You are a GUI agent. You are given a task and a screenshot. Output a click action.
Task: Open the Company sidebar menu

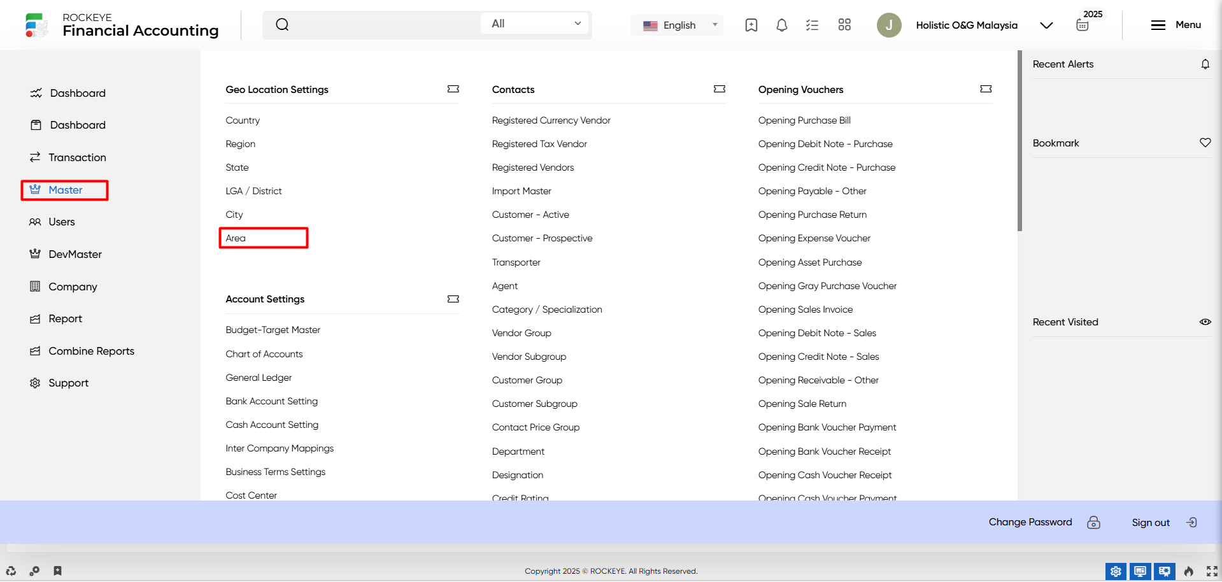coord(63,287)
